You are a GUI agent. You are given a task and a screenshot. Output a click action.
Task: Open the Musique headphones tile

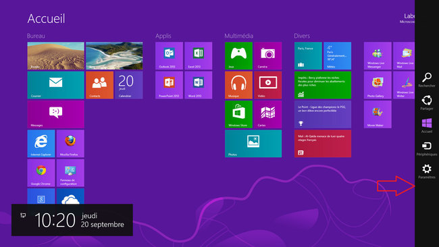click(238, 85)
